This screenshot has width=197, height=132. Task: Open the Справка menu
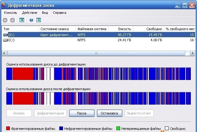pyautogui.click(x=60, y=13)
